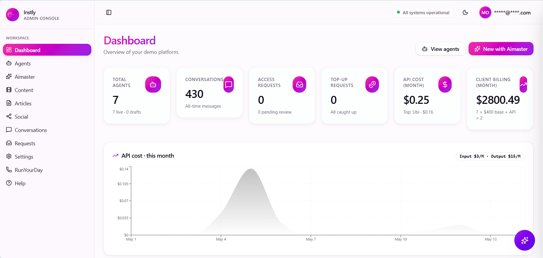The image size is (543, 258).
Task: Click '7 live · 0 drafts' text
Action: click(x=127, y=112)
